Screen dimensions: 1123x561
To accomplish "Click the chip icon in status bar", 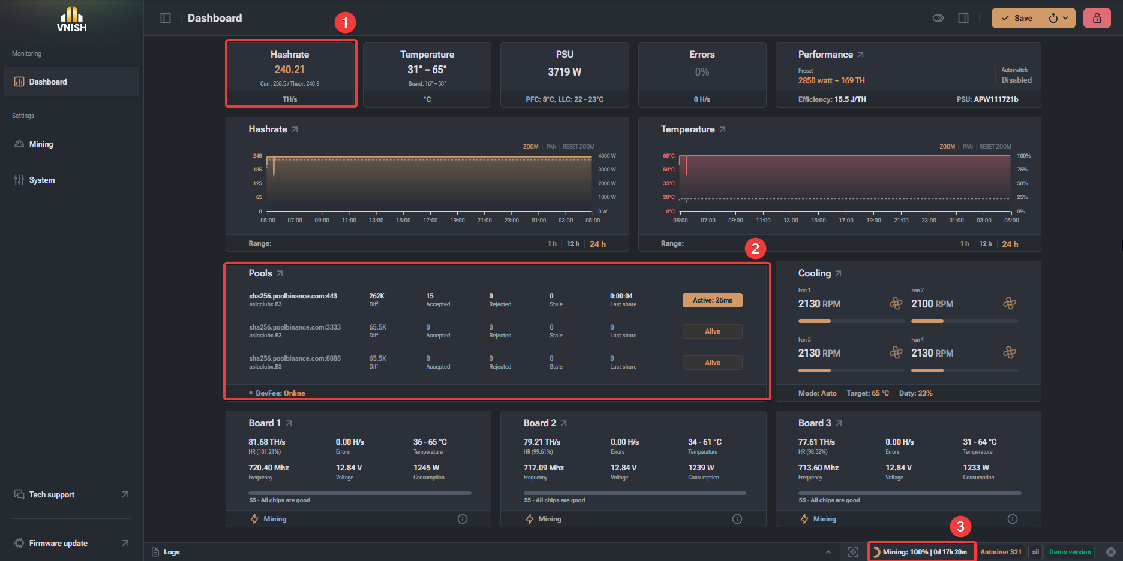I will click(x=1111, y=552).
